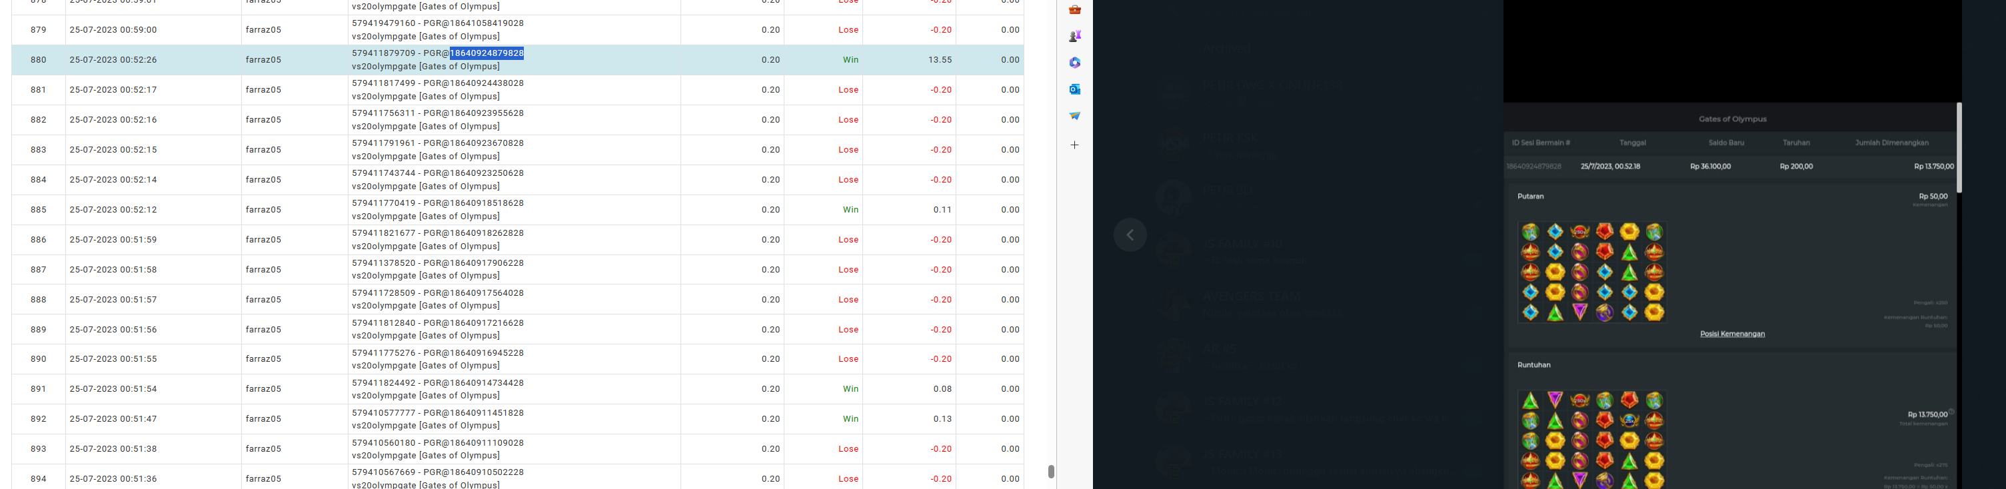The height and width of the screenshot is (489, 2006).
Task: Click the Putaran reel grid thumbnail
Action: (1591, 272)
